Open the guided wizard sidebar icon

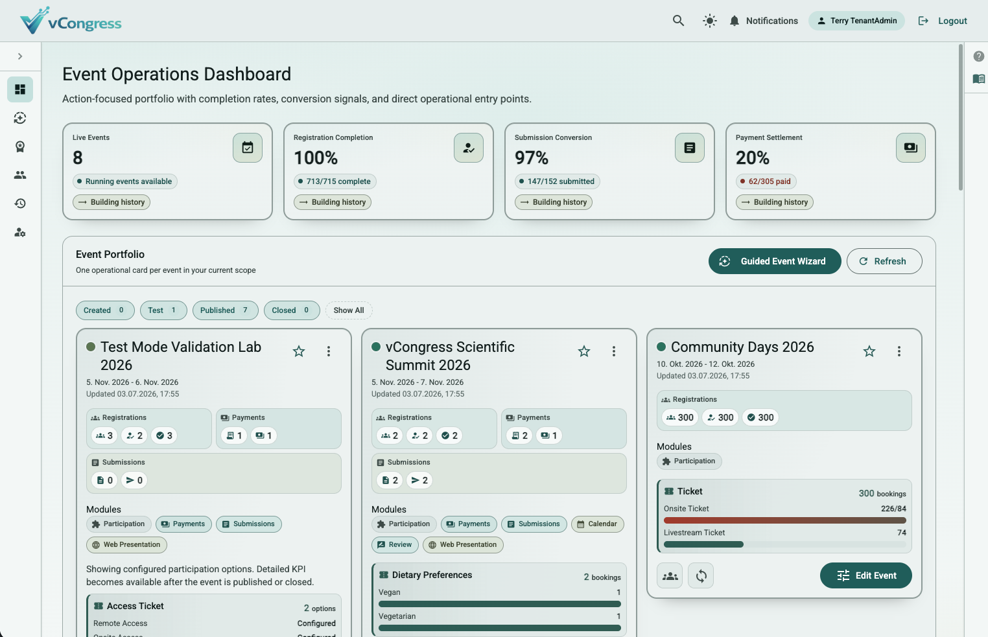click(20, 118)
